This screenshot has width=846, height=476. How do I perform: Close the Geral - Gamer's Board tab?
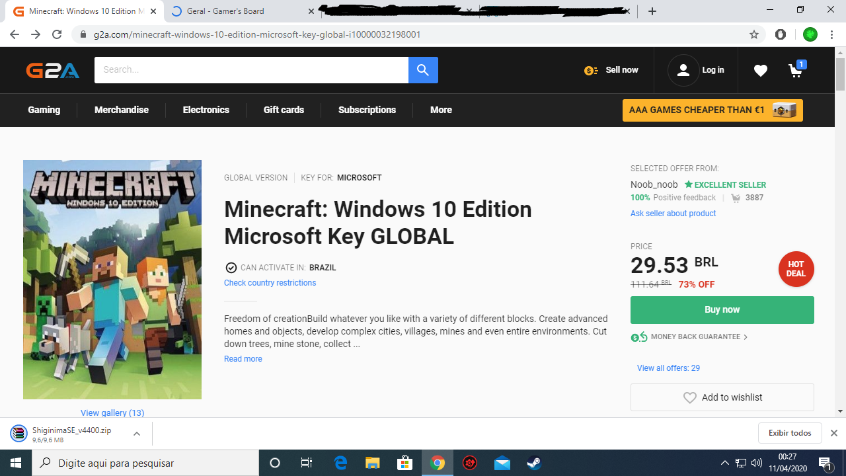tap(311, 11)
